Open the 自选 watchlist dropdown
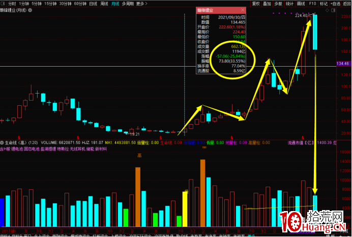 334,4
